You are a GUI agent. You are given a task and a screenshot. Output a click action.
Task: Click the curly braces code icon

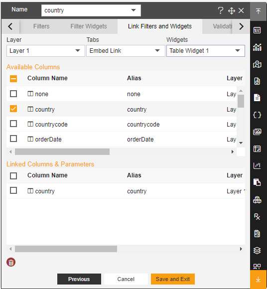[x=257, y=115]
